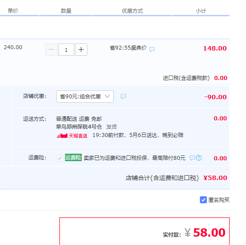Click the 省92:55盛典价 discount text
Viewport: 246px width, 245px height.
[128, 48]
